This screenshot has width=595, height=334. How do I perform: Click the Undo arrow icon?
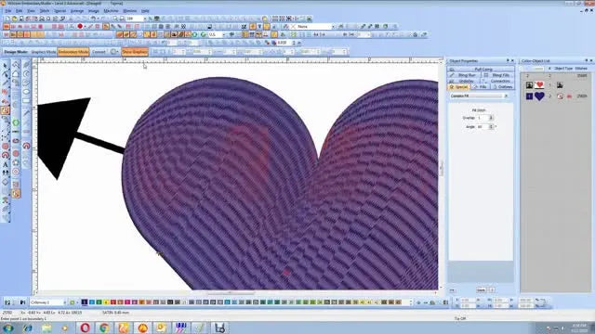93,19
